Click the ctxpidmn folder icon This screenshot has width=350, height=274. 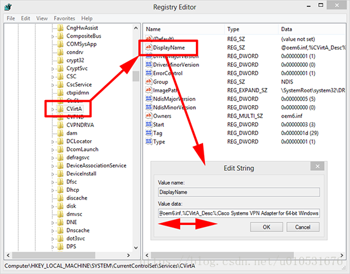(x=60, y=92)
